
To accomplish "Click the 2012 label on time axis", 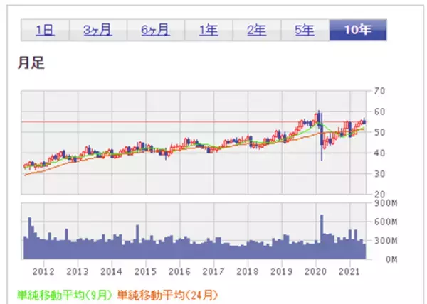I will [x=44, y=271].
